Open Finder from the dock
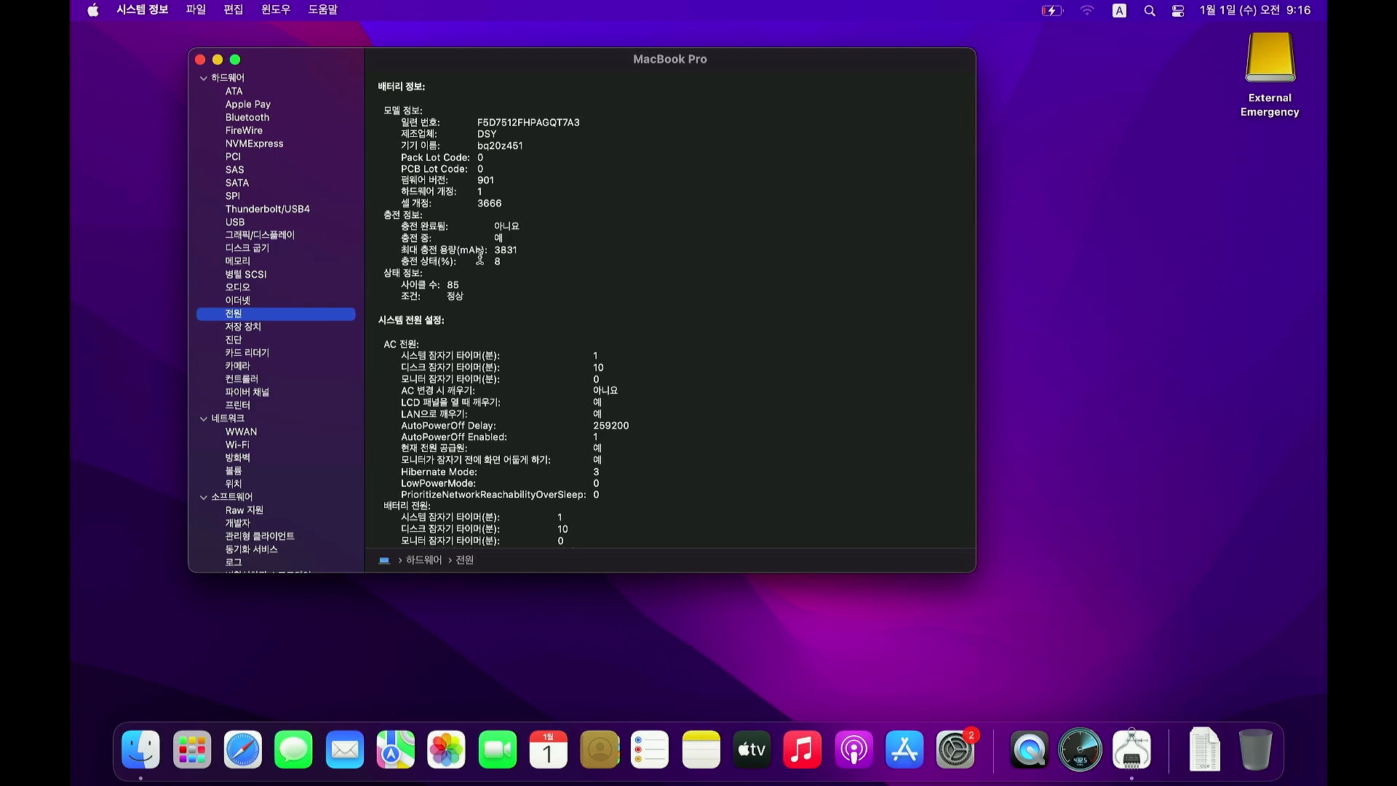 point(140,750)
